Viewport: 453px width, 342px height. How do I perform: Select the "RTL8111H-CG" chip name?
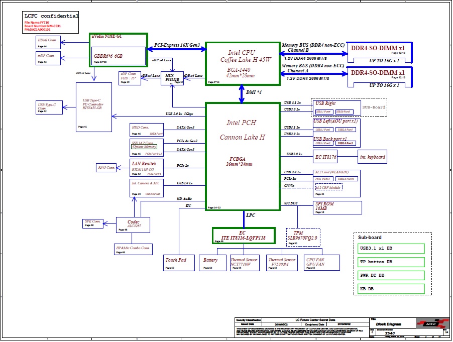(x=143, y=170)
